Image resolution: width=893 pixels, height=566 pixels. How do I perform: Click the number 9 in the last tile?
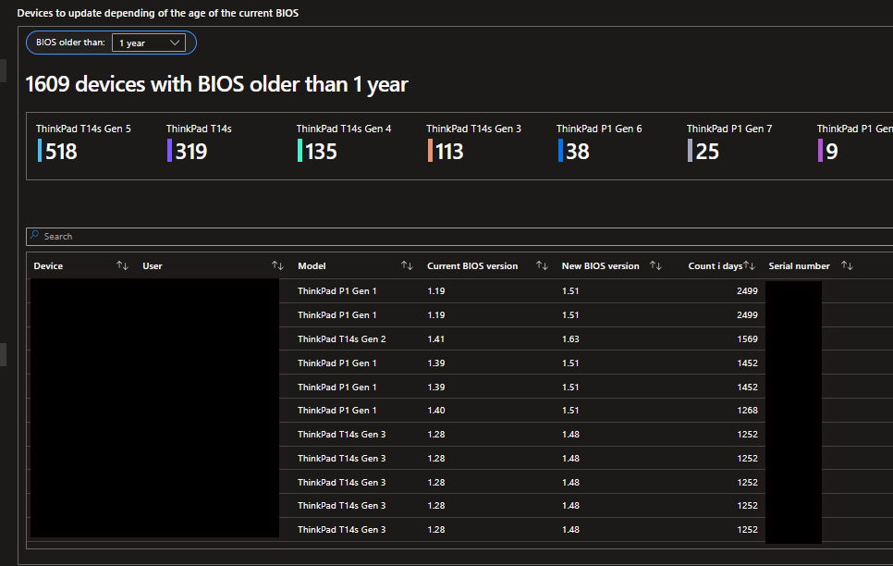[831, 152]
